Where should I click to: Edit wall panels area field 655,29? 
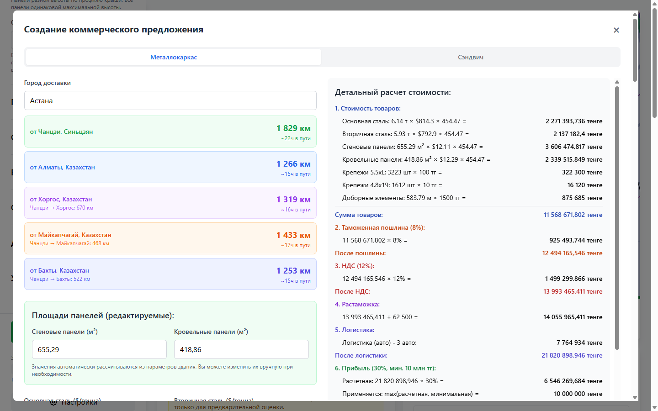click(x=99, y=349)
